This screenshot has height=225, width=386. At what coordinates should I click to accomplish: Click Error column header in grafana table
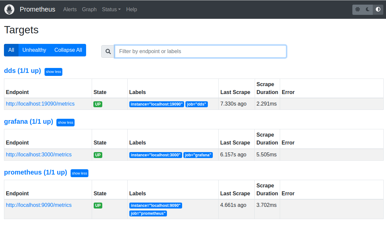pos(288,143)
